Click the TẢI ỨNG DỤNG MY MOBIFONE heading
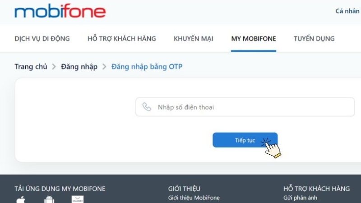 coord(60,189)
